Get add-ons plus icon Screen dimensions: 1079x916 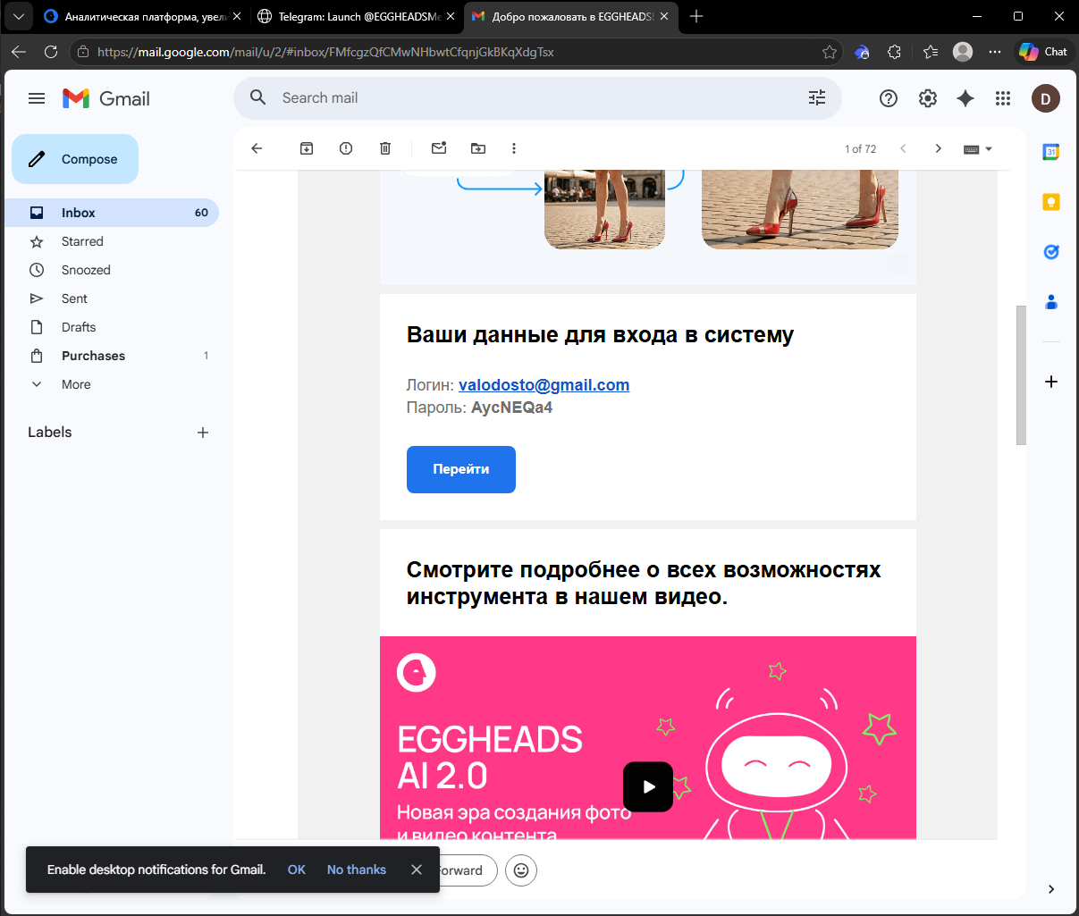(x=1051, y=382)
